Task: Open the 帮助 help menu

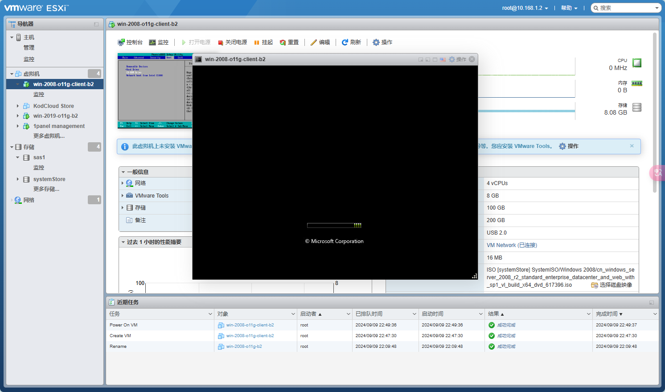Action: coord(569,8)
